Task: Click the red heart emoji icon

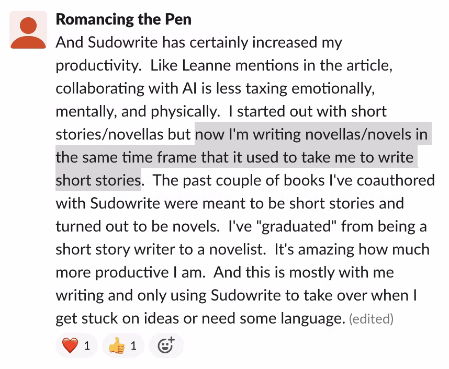Action: click(x=69, y=345)
